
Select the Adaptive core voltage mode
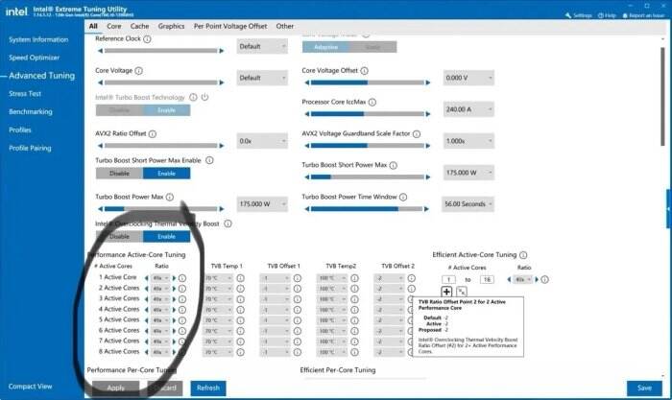[325, 47]
